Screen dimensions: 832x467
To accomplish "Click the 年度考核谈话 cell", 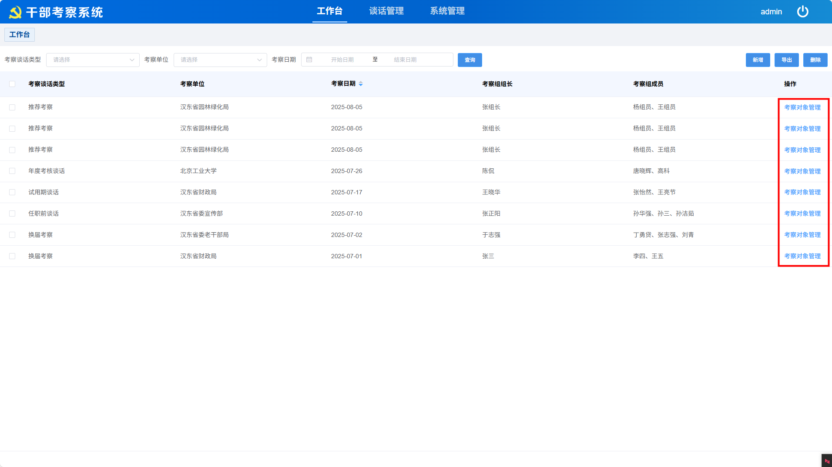I will pos(47,171).
